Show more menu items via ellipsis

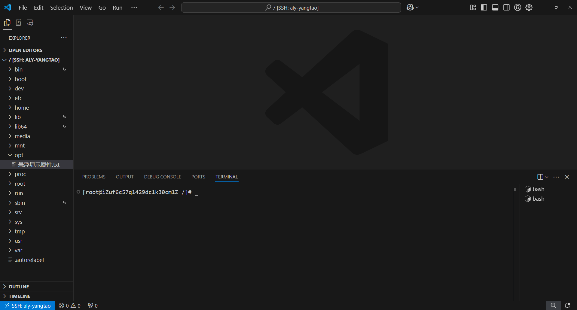[134, 8]
